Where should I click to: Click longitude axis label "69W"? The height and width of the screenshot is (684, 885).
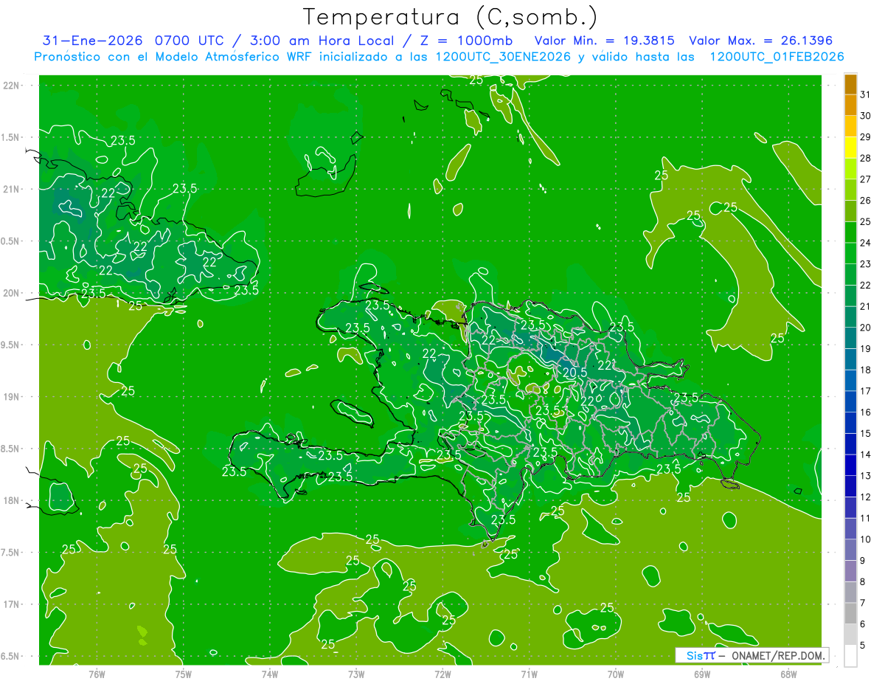pyautogui.click(x=702, y=674)
